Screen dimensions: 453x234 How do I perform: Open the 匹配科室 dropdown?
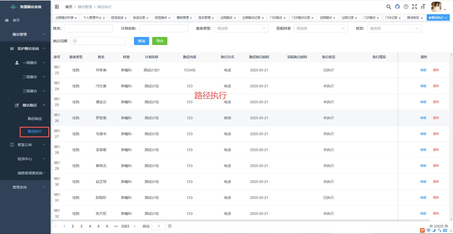[x=320, y=28]
